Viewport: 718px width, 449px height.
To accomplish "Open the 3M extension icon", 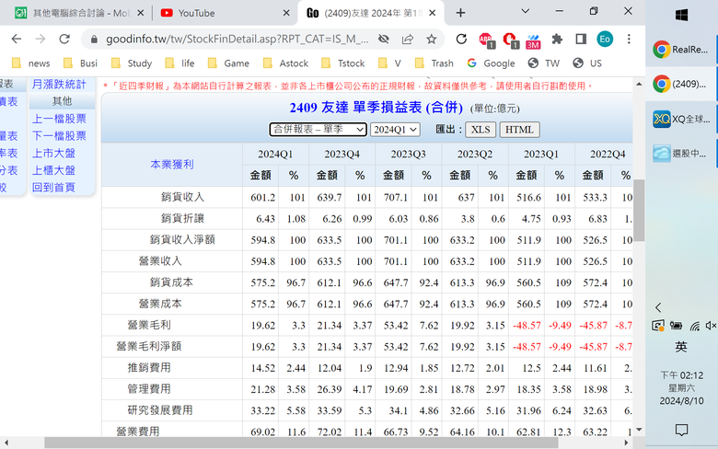I will point(533,41).
